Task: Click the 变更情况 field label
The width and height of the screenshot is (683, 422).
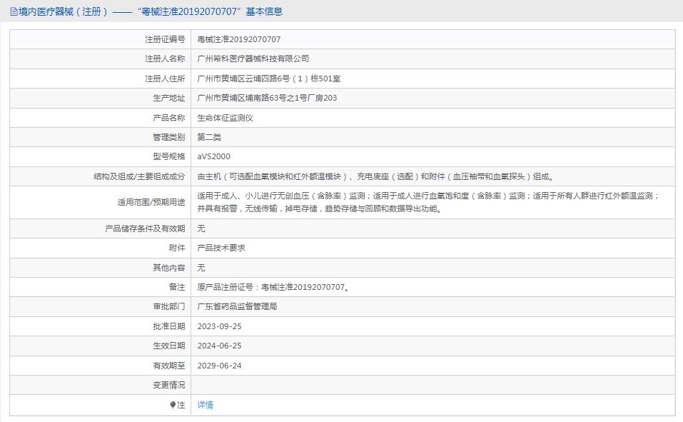Action: [169, 385]
